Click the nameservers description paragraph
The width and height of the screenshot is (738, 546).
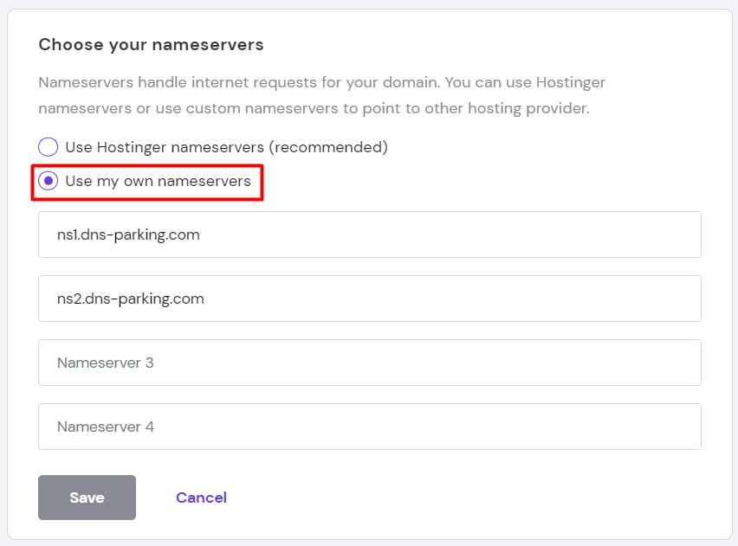coord(321,96)
